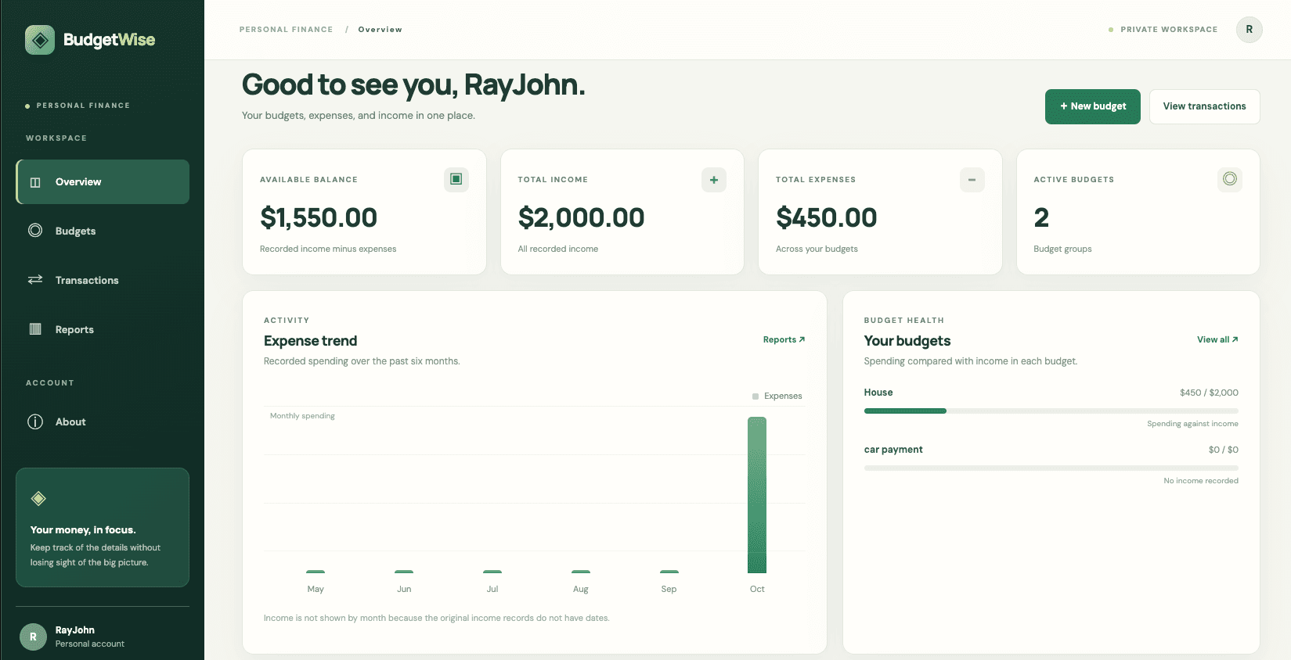Click the plus icon on Total Income card

(714, 180)
